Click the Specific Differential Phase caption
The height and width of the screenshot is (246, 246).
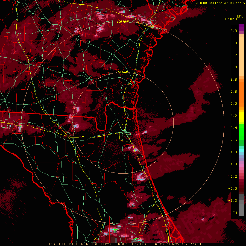[x=124, y=244]
